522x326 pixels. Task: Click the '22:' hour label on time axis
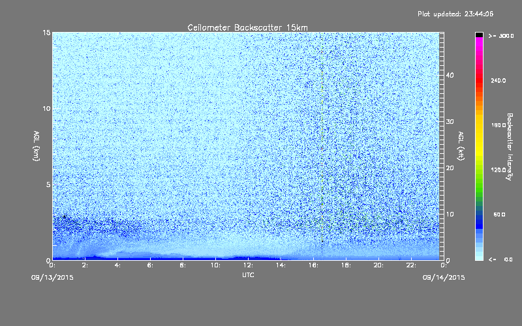tap(411, 265)
